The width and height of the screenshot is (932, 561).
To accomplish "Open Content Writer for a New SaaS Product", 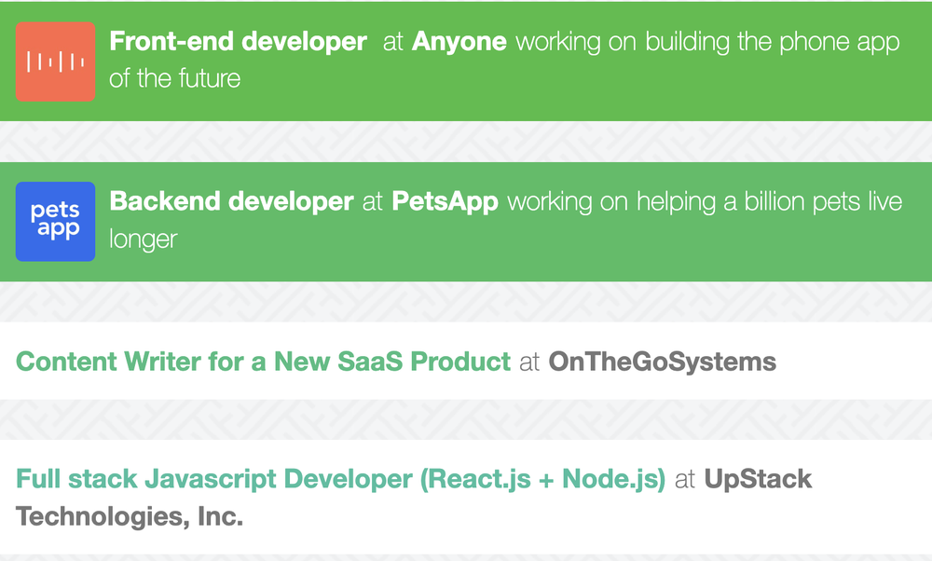I will click(x=264, y=362).
